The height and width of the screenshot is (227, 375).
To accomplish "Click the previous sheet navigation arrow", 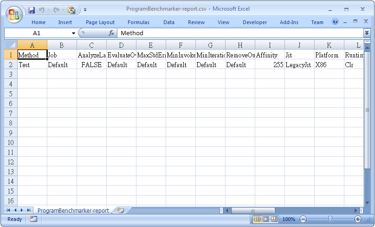I will coord(15,210).
